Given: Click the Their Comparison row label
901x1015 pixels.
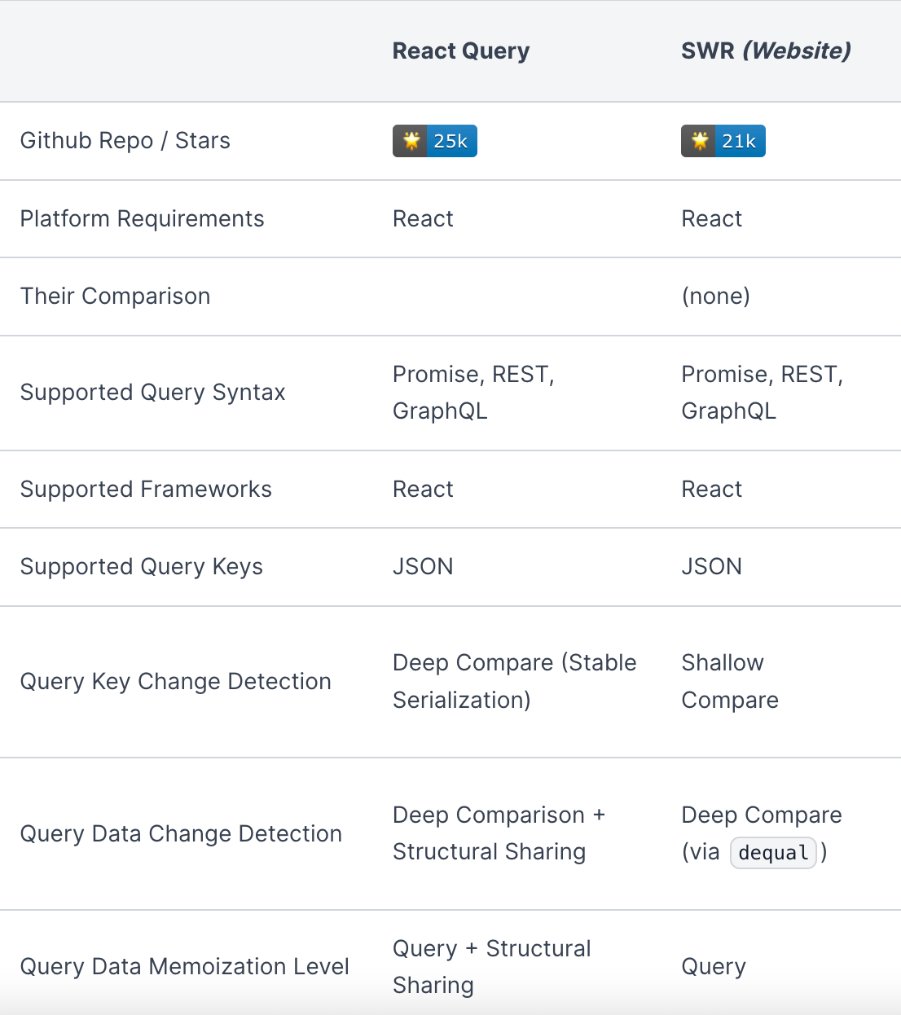Looking at the screenshot, I should tap(116, 296).
